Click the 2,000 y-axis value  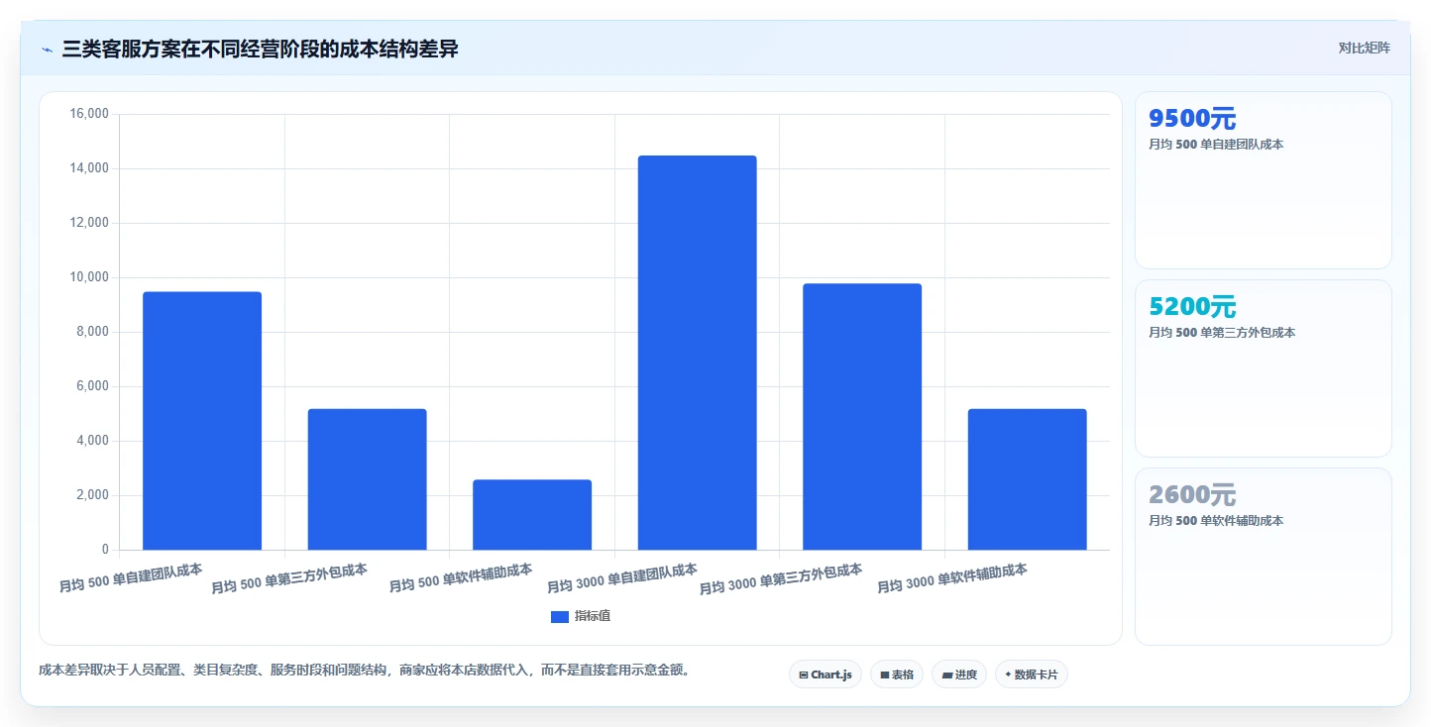91,495
